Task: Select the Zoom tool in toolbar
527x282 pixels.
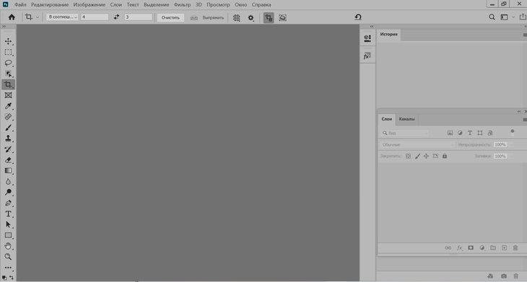Action: coord(8,257)
